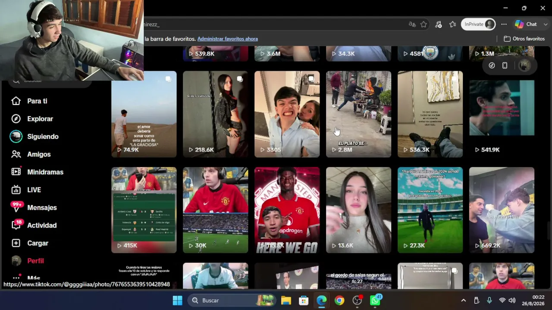This screenshot has width=552, height=310.
Task: Open the media playback control icon in Edge toolbar
Action: click(439, 25)
